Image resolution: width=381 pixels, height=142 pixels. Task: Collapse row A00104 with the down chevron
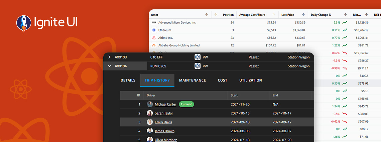click(x=109, y=66)
